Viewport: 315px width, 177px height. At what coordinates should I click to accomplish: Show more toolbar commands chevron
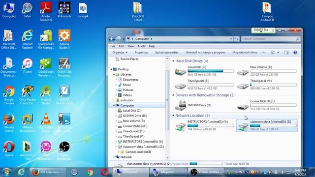click(263, 53)
